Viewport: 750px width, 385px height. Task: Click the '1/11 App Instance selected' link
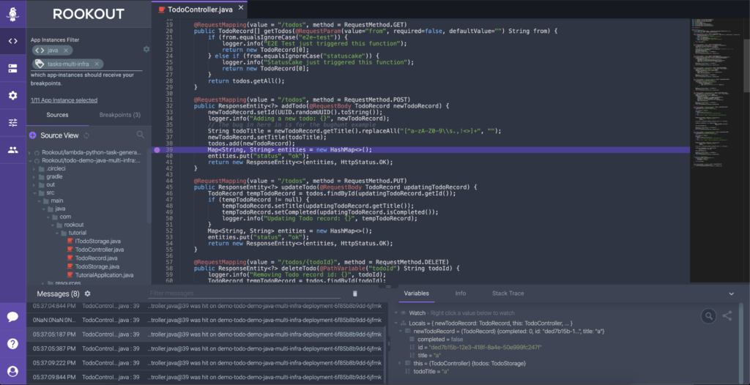(x=64, y=100)
